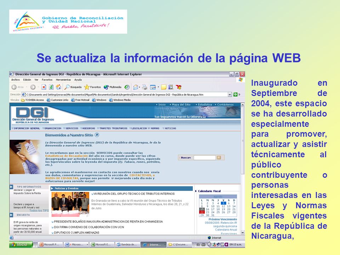Open DGI FIRMA CONVENIO CON UCN news

(x=89, y=227)
